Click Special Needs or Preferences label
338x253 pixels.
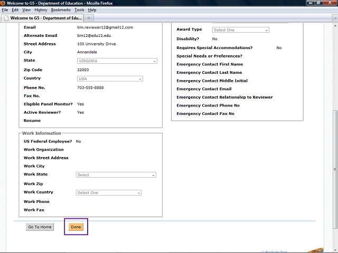pos(209,56)
